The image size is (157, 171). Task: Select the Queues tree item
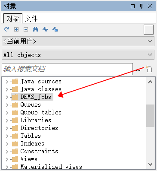[x=31, y=105]
